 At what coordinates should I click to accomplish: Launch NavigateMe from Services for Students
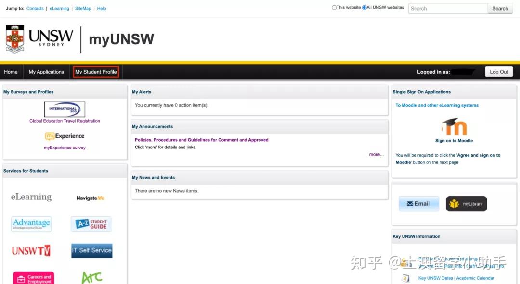(x=91, y=197)
